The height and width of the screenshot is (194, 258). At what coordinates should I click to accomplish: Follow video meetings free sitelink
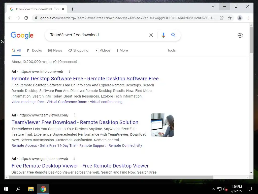[28, 102]
